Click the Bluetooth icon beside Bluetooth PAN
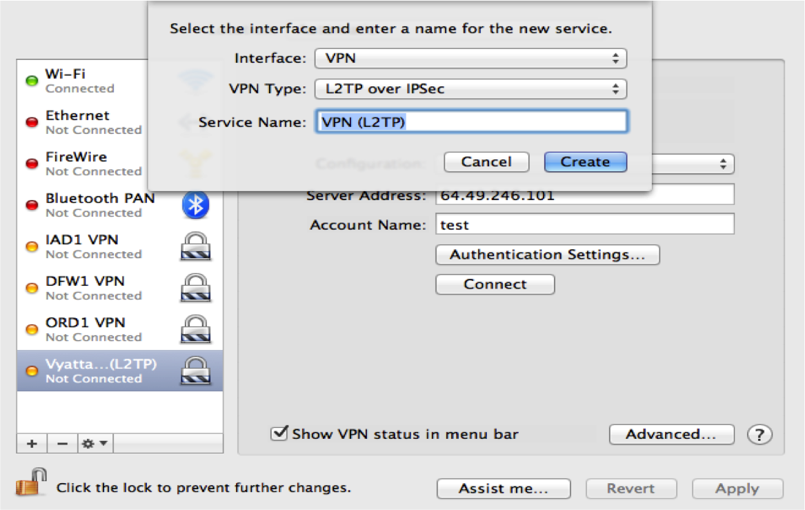 pos(196,205)
